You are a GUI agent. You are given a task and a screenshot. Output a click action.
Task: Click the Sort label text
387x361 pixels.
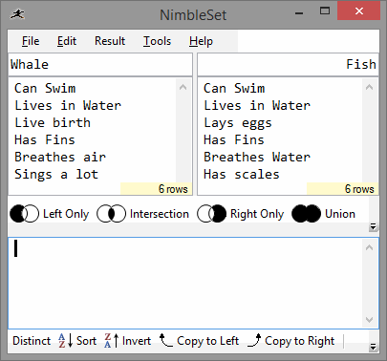tap(86, 341)
